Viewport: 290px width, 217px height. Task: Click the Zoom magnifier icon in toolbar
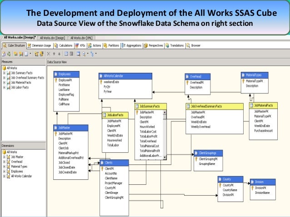(x=84, y=54)
